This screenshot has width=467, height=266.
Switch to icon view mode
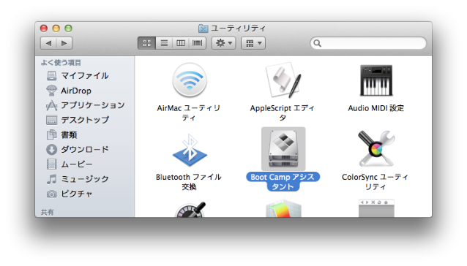click(x=147, y=43)
